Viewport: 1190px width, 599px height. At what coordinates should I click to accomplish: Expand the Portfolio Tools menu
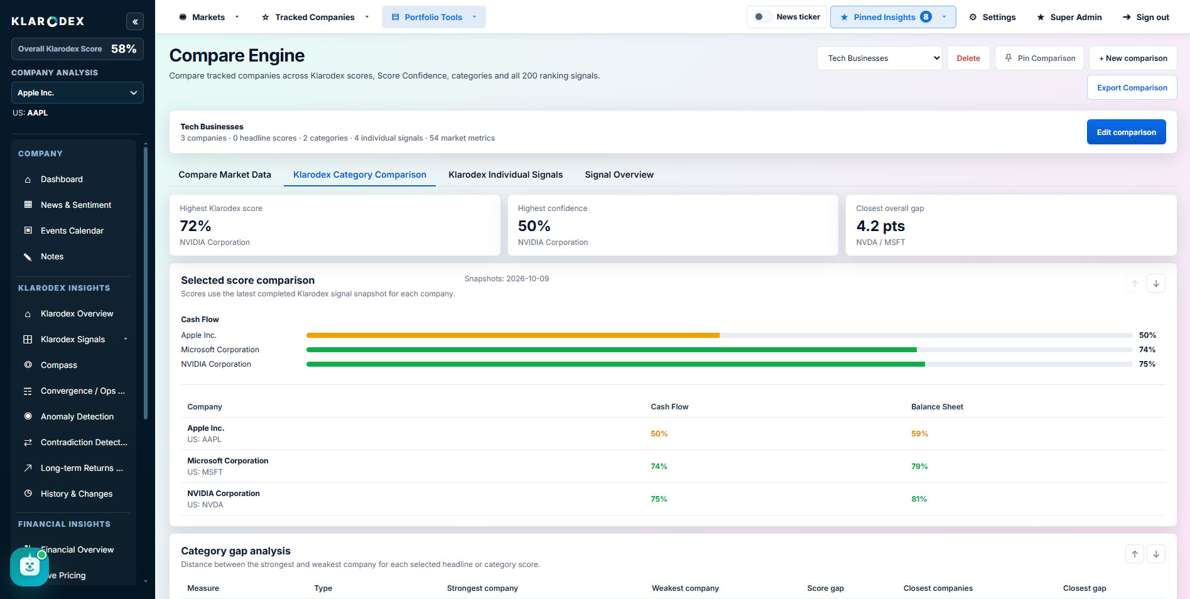[434, 17]
